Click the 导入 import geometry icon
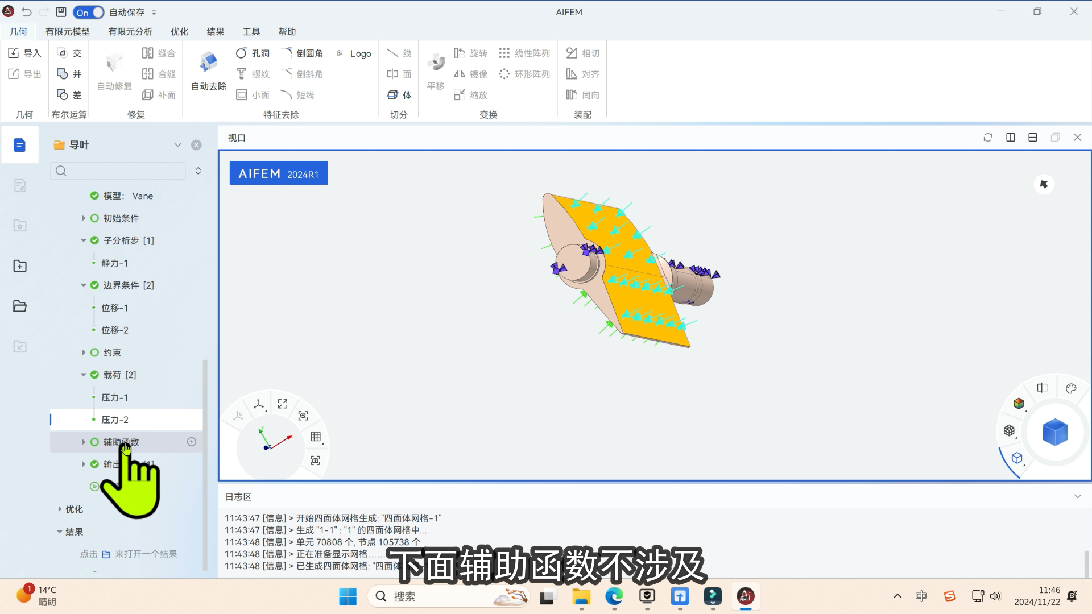Viewport: 1092px width, 614px height. [14, 53]
